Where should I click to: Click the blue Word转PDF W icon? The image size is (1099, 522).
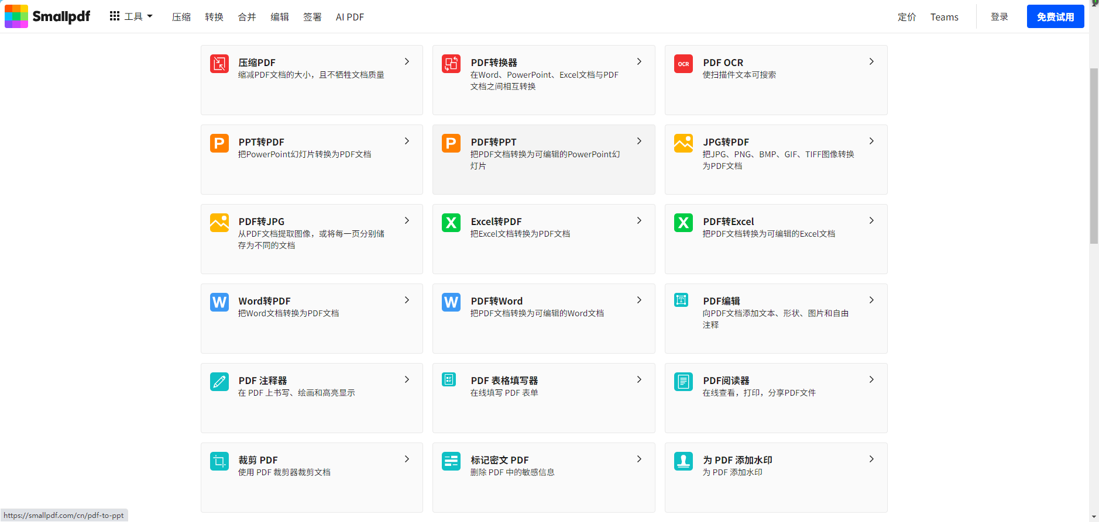tap(219, 302)
